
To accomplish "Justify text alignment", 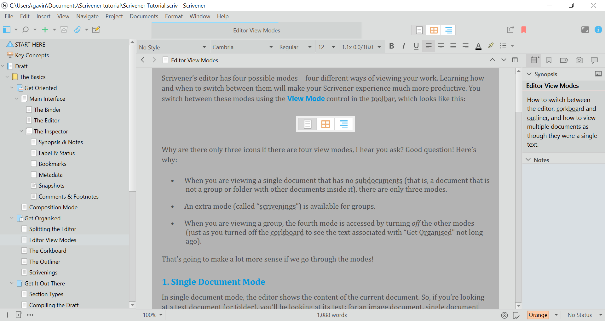I will coord(453,46).
